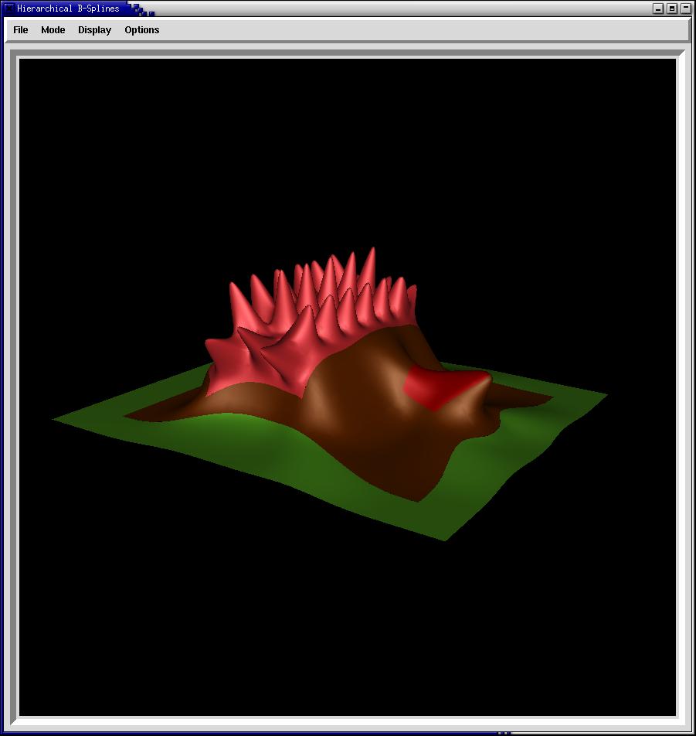Open the Options menu

point(142,30)
